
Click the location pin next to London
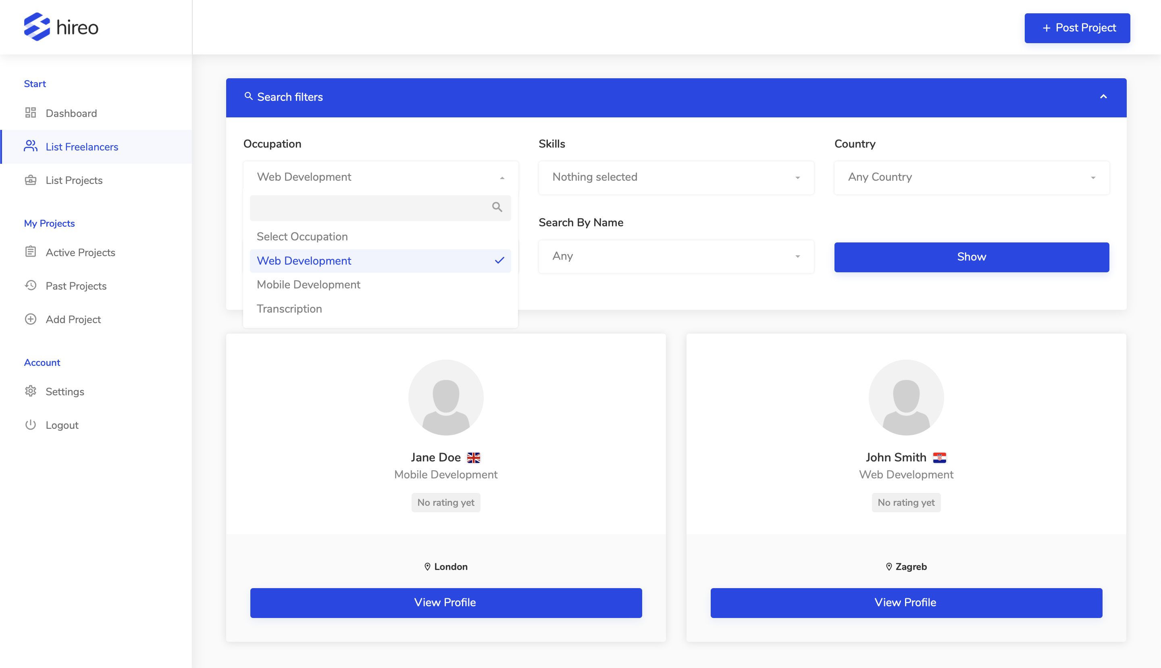427,567
